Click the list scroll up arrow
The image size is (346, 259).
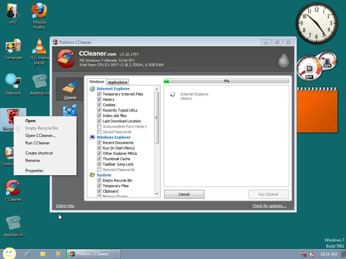(x=157, y=89)
